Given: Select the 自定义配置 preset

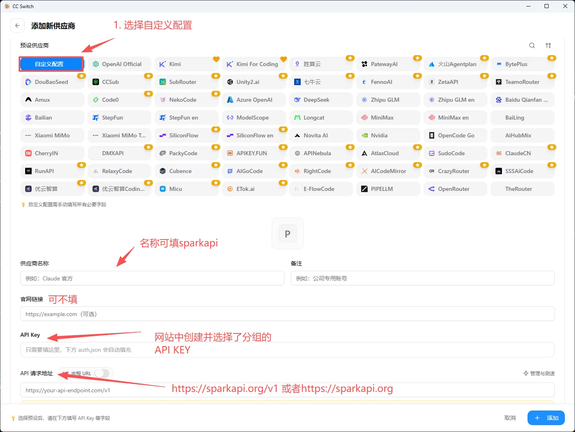Looking at the screenshot, I should tap(52, 64).
